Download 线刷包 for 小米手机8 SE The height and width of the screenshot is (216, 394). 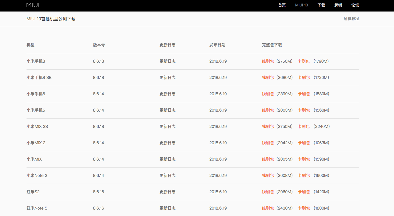click(x=268, y=78)
